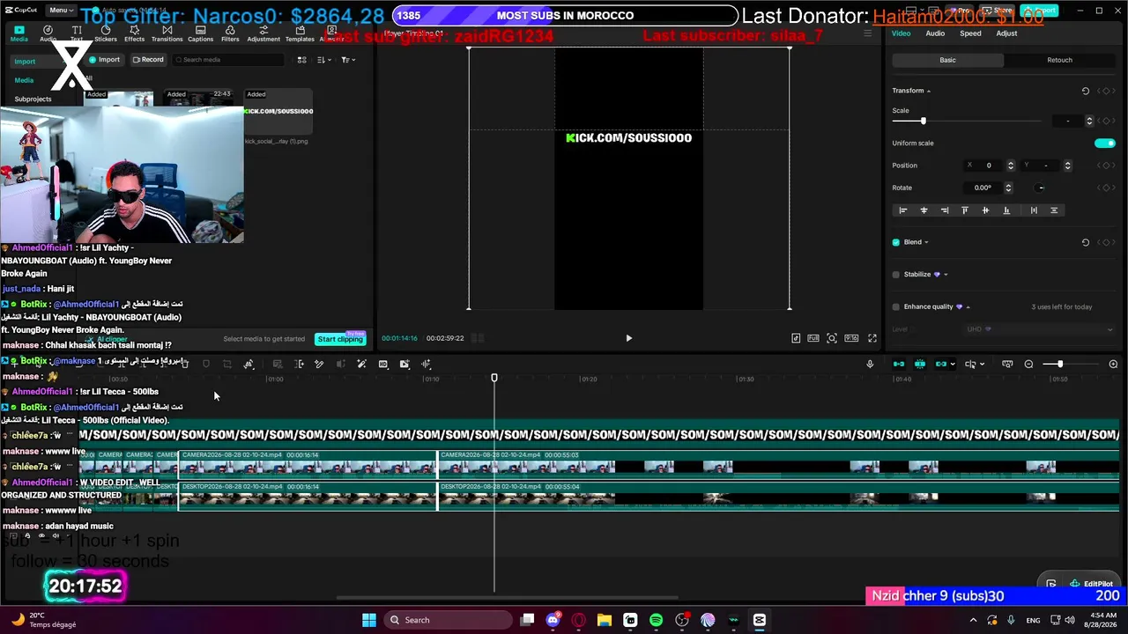
Task: Enable the Enhance quality checkbox
Action: (896, 306)
